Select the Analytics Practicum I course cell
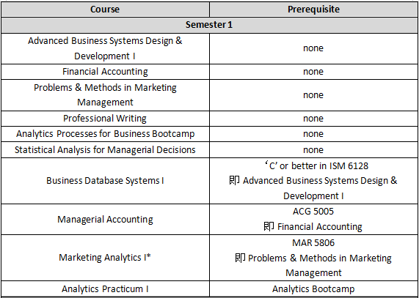The width and height of the screenshot is (419, 298). tap(105, 289)
